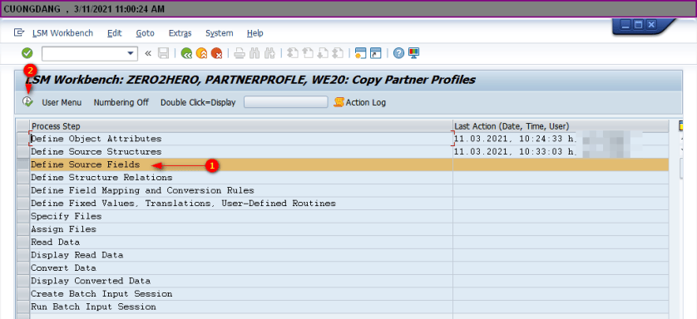Click the Customize Local Layout monitor icon
Viewport: 697px width, 319px height.
coord(414,54)
